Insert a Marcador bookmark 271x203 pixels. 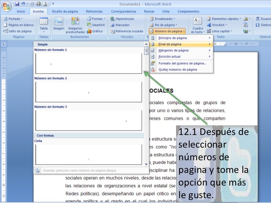120,25
